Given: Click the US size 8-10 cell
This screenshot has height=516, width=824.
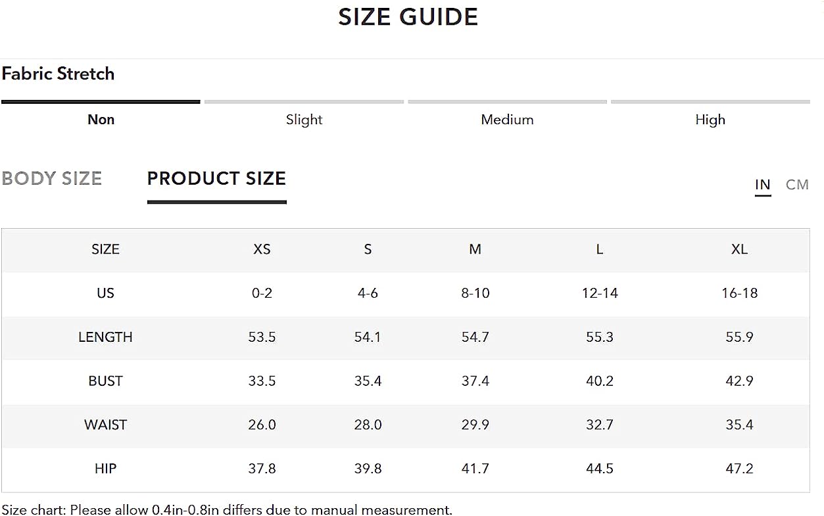Looking at the screenshot, I should (x=475, y=293).
